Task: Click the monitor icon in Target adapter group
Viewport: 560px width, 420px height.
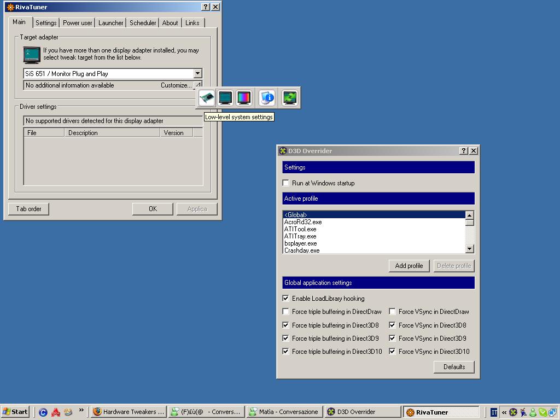Action: click(31, 55)
